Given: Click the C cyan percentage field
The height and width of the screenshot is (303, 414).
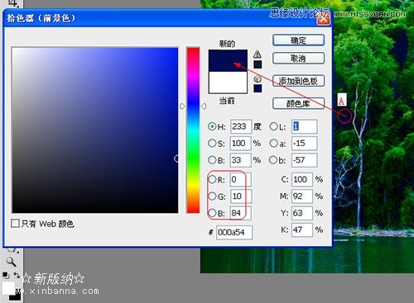Looking at the screenshot, I should [302, 179].
